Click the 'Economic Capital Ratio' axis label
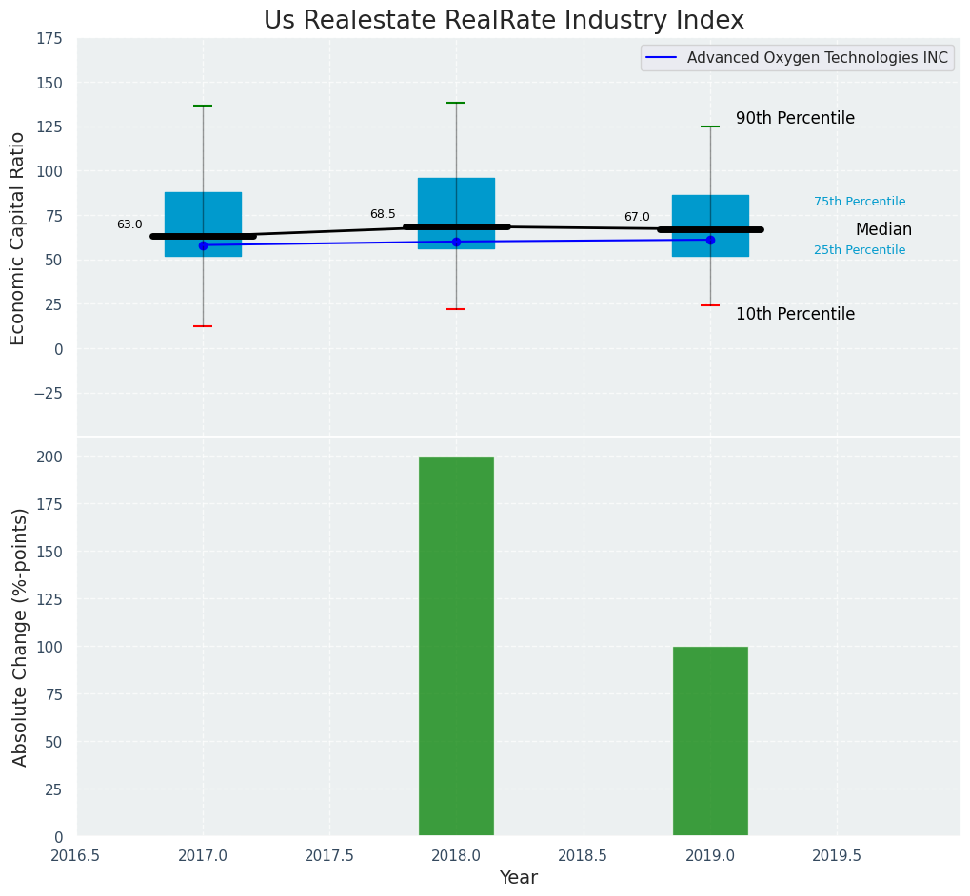This screenshot has width=970, height=896. click(18, 238)
